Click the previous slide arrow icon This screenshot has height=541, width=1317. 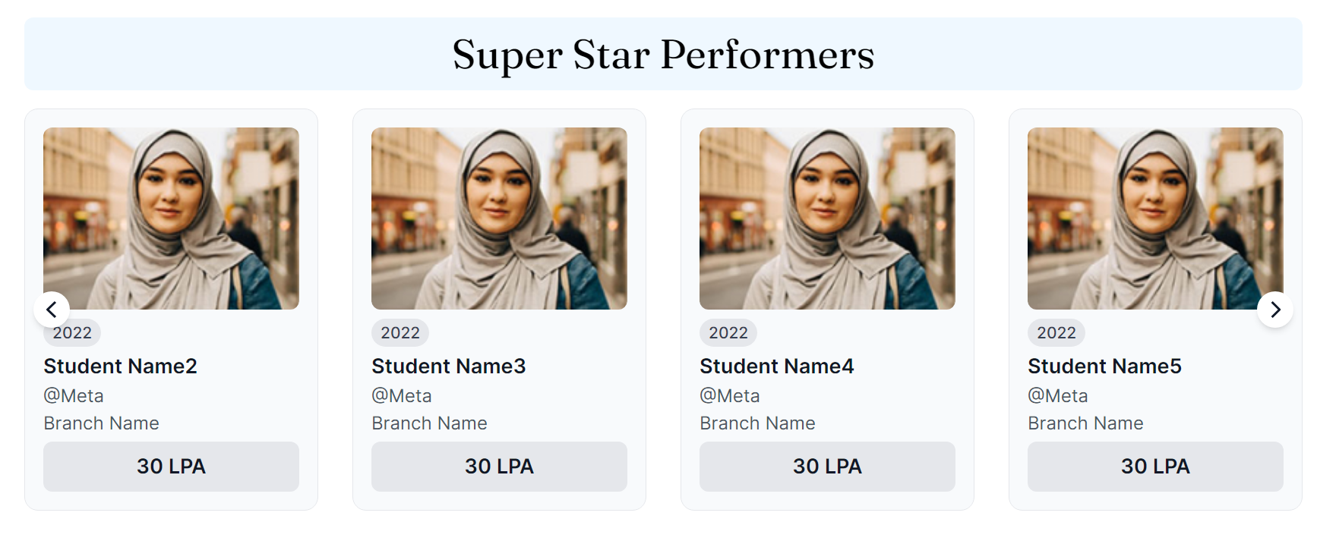tap(52, 310)
